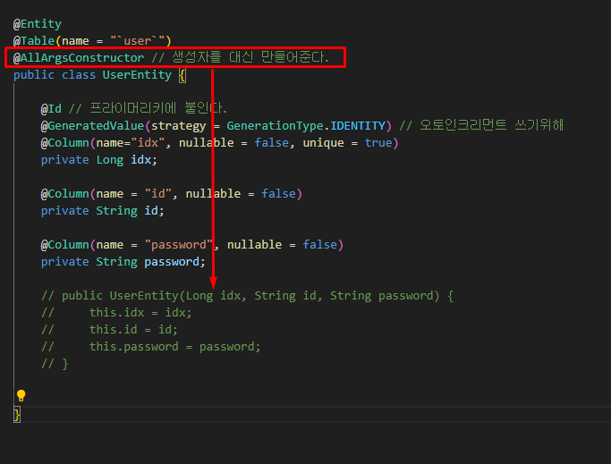
Task: Click the commented UserEntity constructor signature
Action: [248, 296]
